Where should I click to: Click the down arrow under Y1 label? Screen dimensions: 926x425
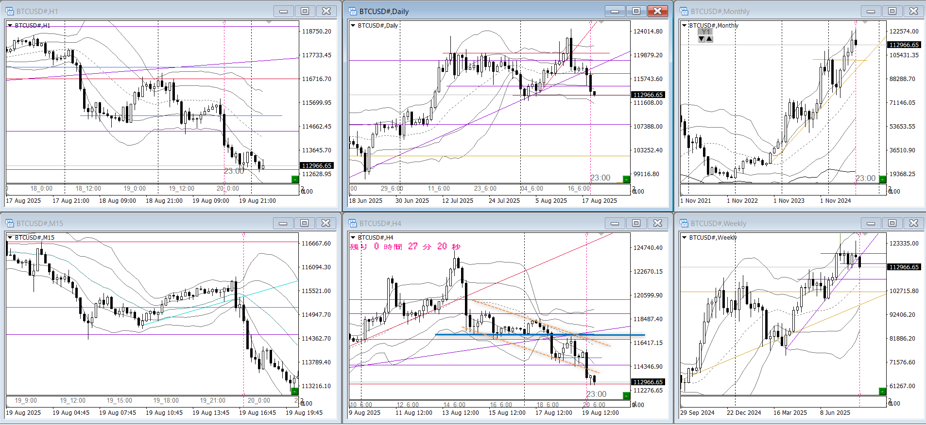(x=702, y=39)
